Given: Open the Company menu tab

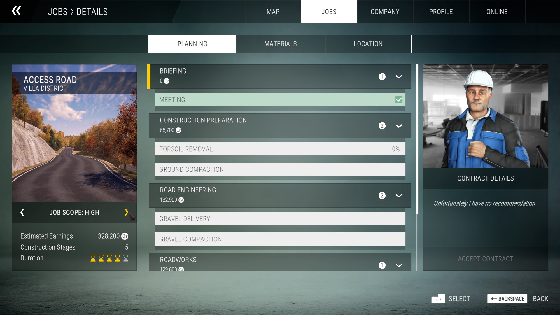Looking at the screenshot, I should point(385,12).
